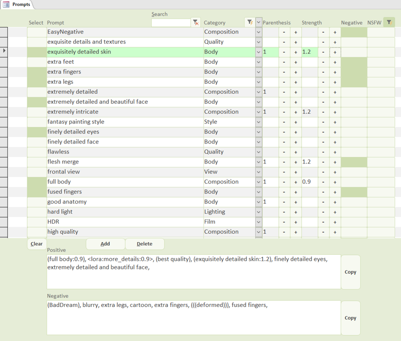Decrease parenthesis for EasyNegative row

point(284,32)
